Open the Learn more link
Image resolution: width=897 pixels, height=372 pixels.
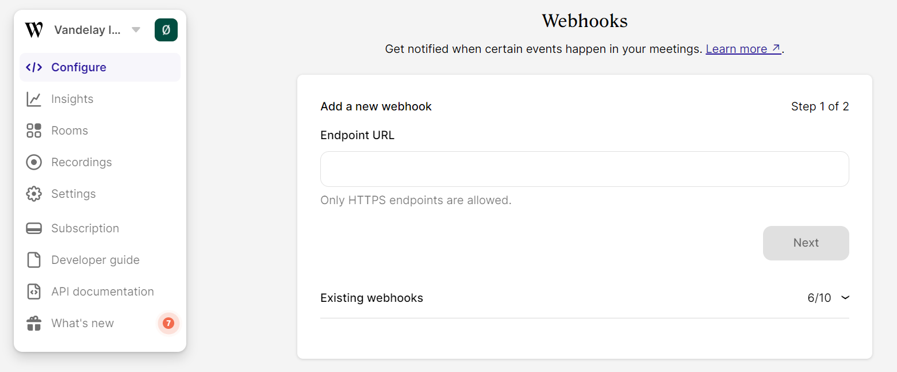pos(743,49)
